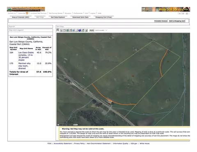Click the Scale button in map toolbar
The height and width of the screenshot is (152, 197).
point(92,30)
